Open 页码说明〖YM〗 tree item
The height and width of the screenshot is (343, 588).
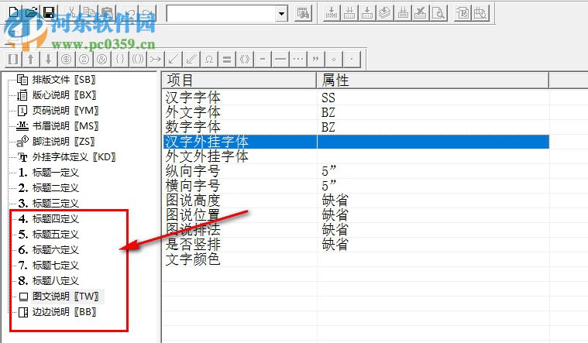coord(65,110)
